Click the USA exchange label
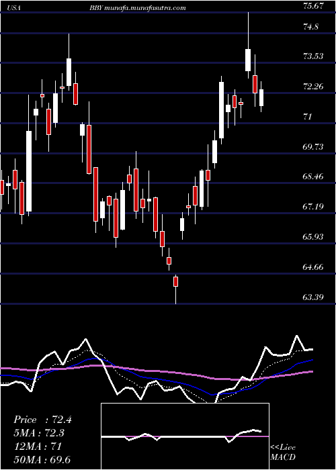This screenshot has height=470, width=336. point(13,8)
